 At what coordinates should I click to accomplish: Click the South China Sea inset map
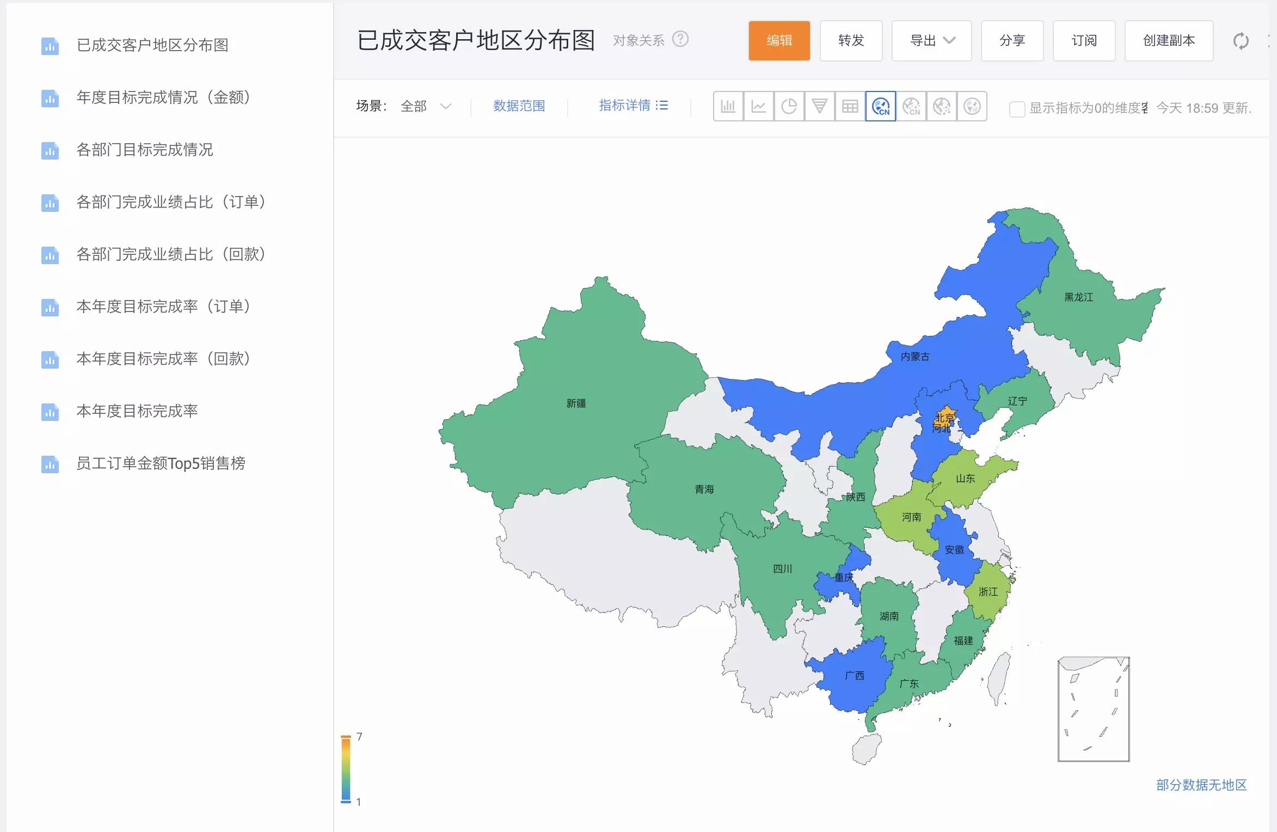click(x=1094, y=709)
